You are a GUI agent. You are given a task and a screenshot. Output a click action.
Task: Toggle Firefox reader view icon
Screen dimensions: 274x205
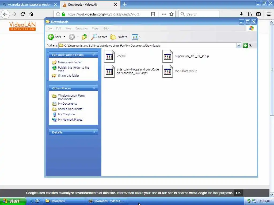pos(153,14)
